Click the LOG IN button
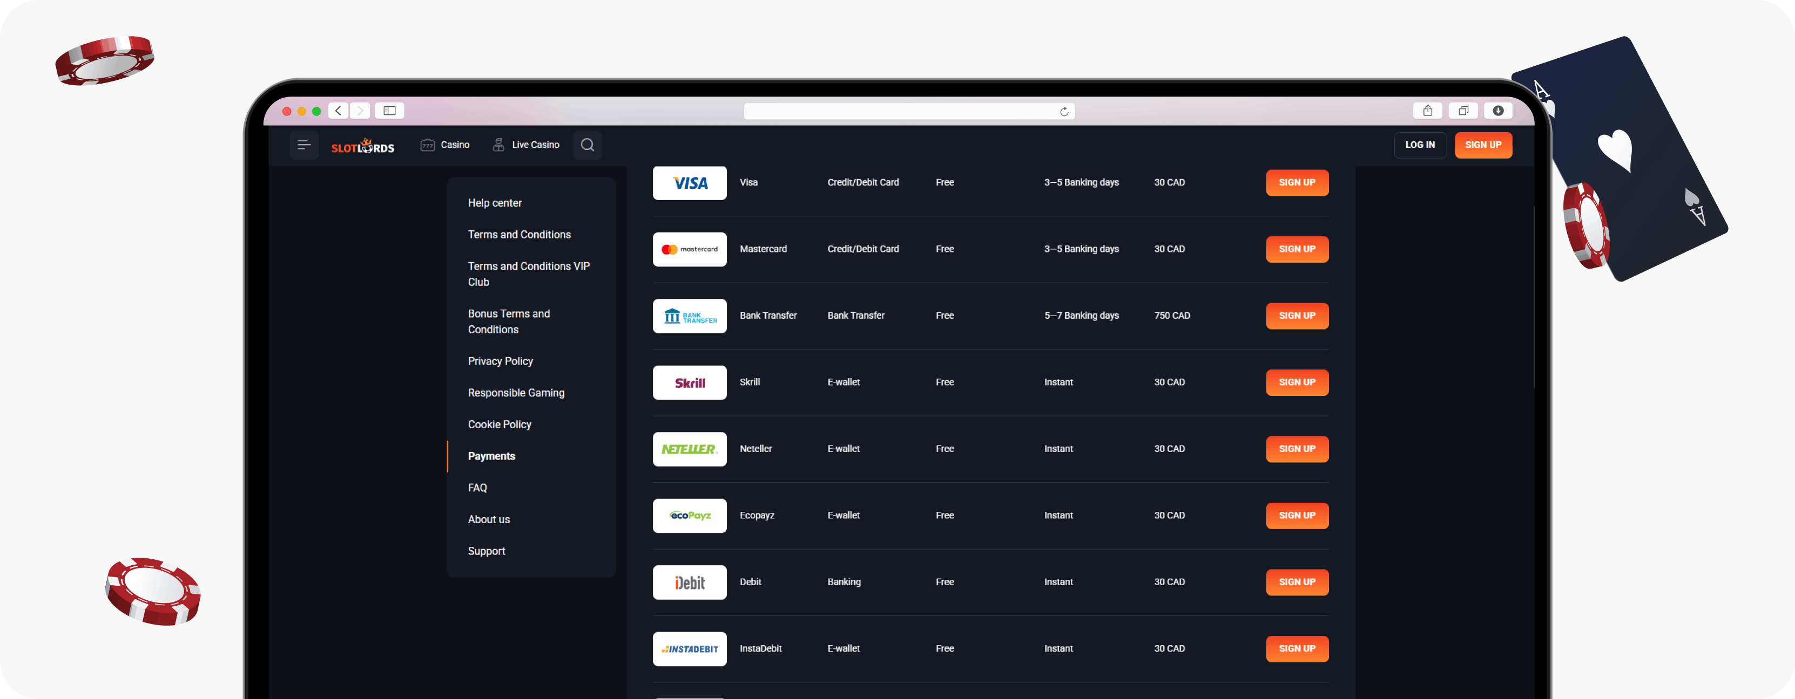Screen dimensions: 1795x699 1420,145
